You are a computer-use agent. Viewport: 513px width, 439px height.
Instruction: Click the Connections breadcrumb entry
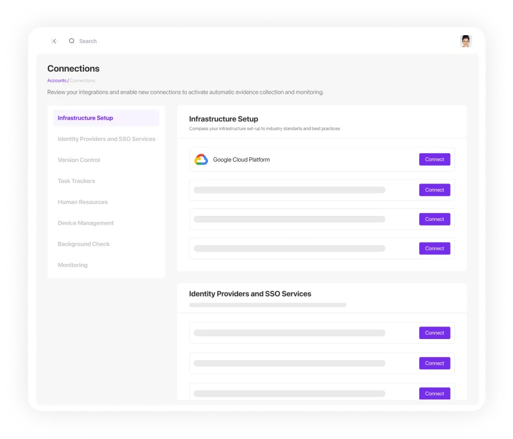tap(82, 80)
